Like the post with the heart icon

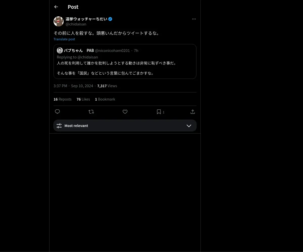click(125, 112)
